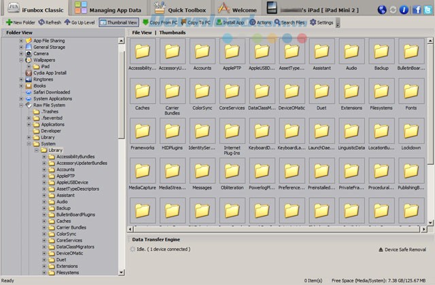Click Go Up Level in toolbar
Viewport: 435px width, 285px height.
pos(80,22)
